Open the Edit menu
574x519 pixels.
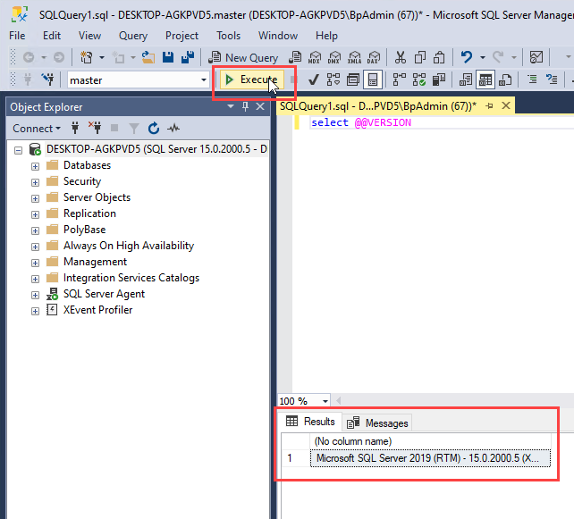(x=52, y=36)
